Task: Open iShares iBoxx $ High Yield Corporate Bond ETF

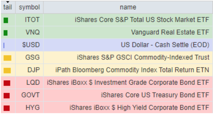Action: pos(139,108)
